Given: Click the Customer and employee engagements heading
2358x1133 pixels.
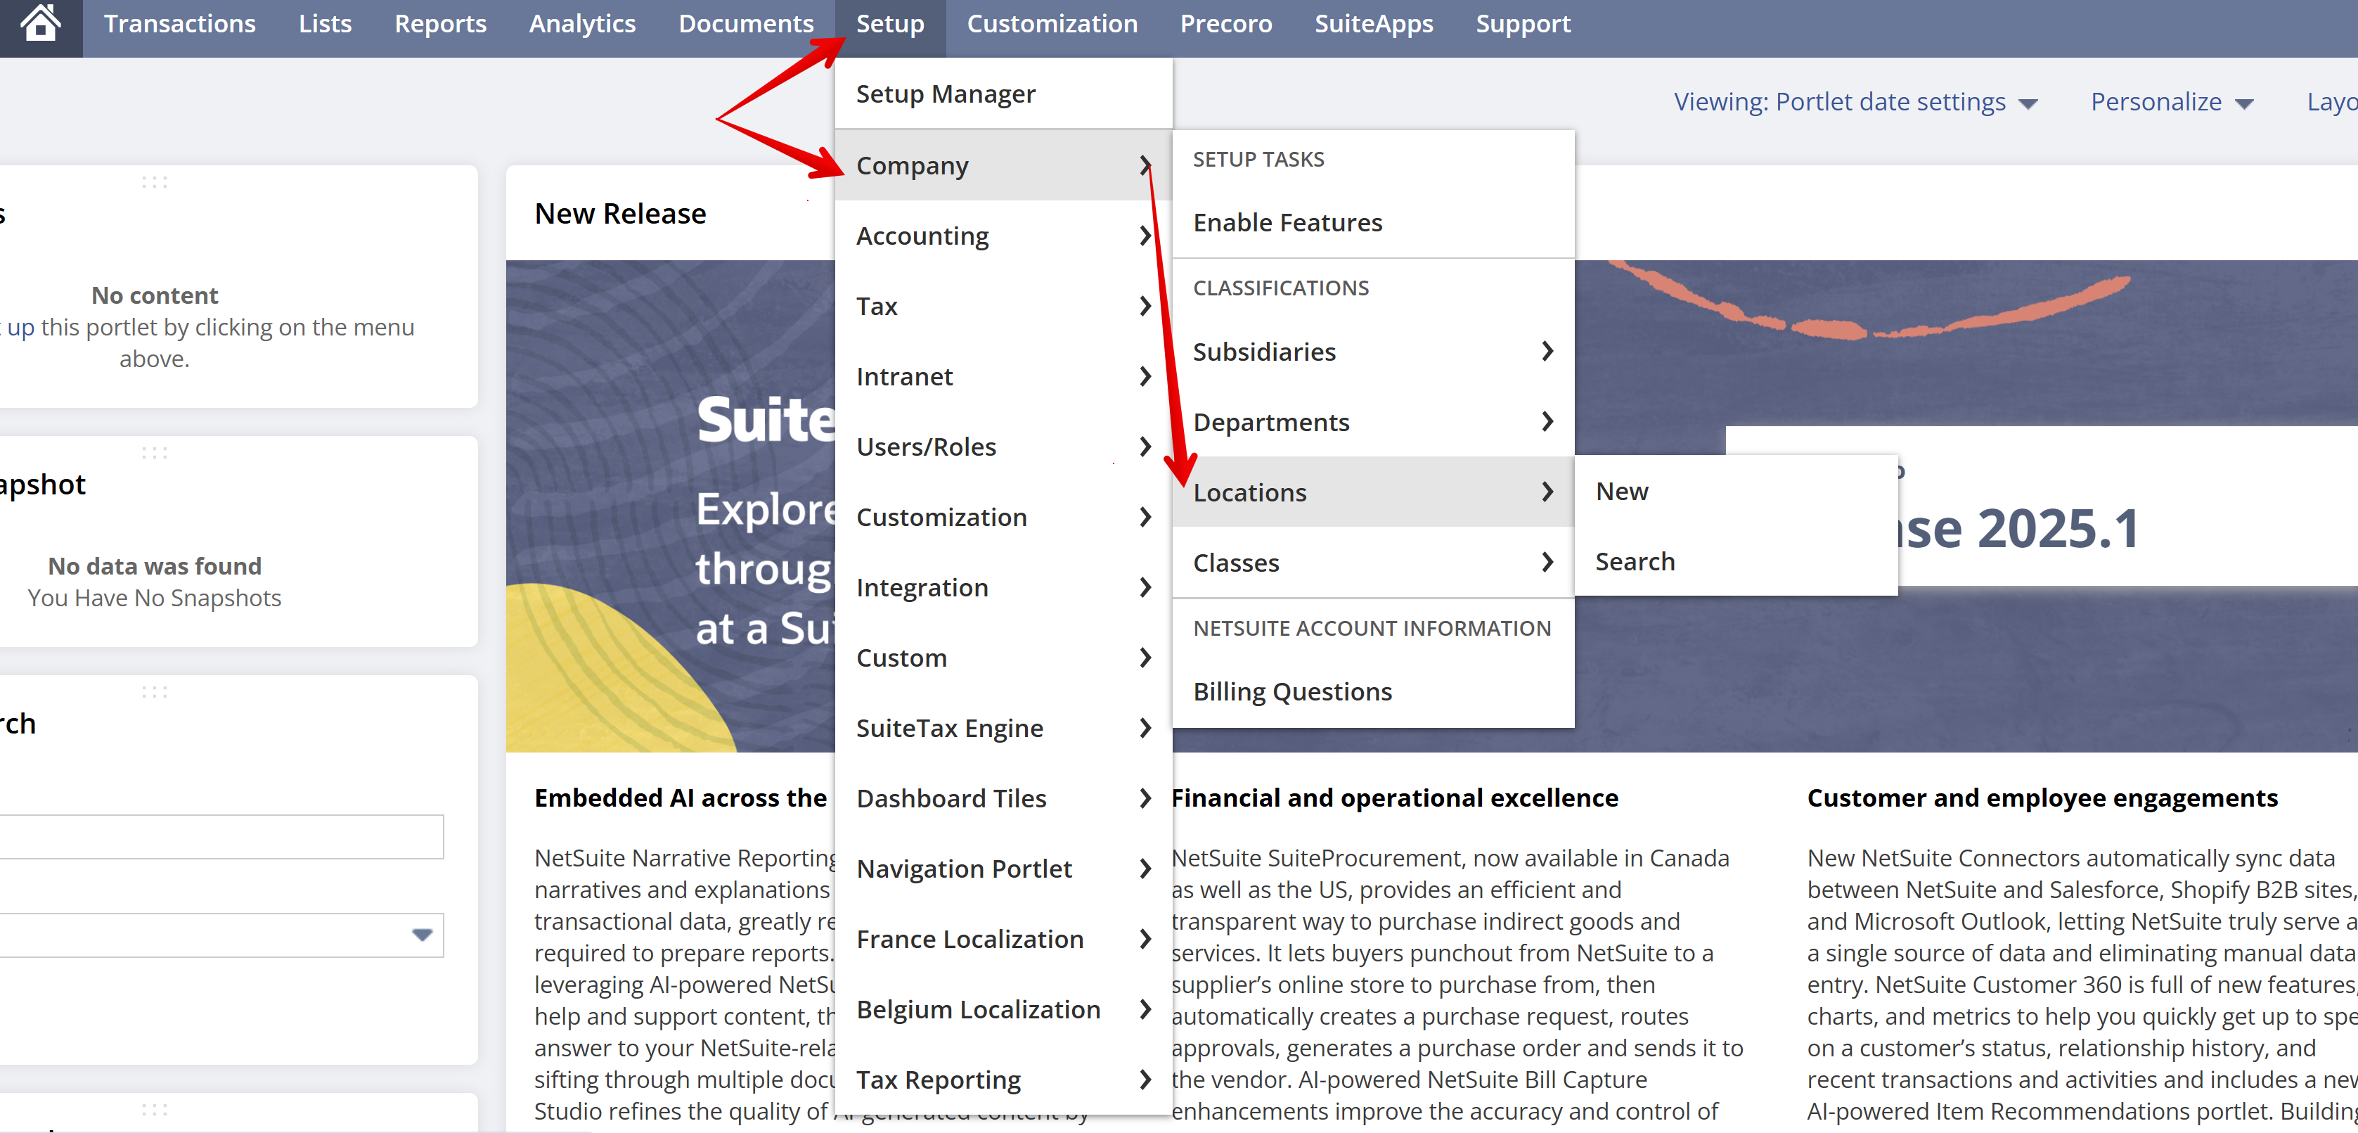Looking at the screenshot, I should tap(2042, 799).
